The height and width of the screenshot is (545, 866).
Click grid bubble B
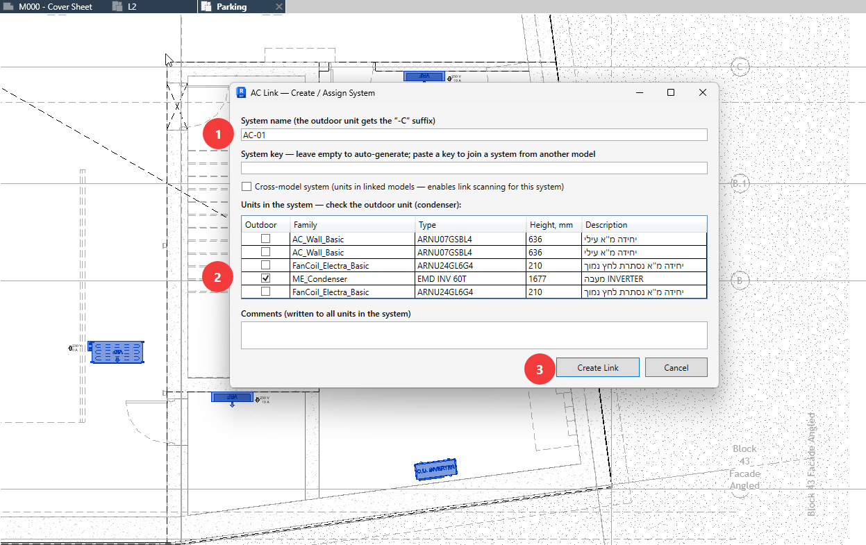coord(740,280)
